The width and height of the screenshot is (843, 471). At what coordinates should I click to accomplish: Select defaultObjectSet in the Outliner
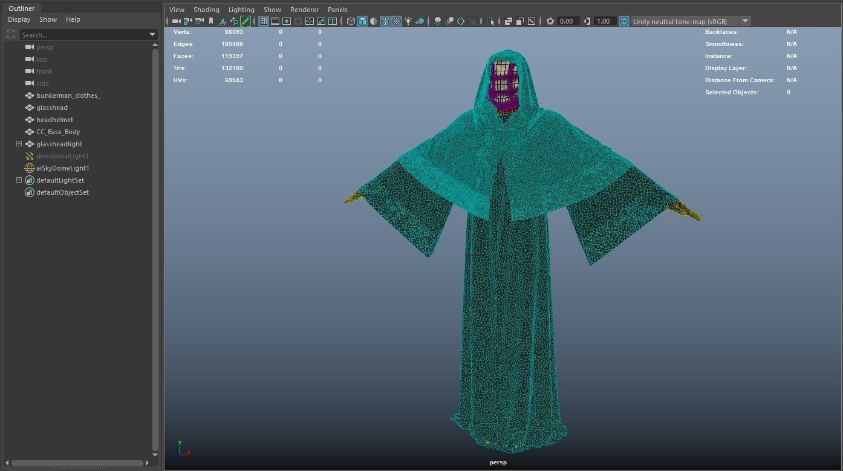click(x=62, y=192)
